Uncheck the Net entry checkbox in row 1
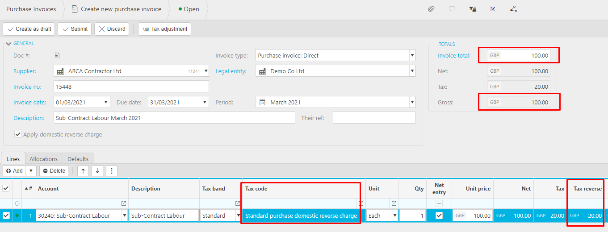The image size is (608, 232). click(x=439, y=215)
